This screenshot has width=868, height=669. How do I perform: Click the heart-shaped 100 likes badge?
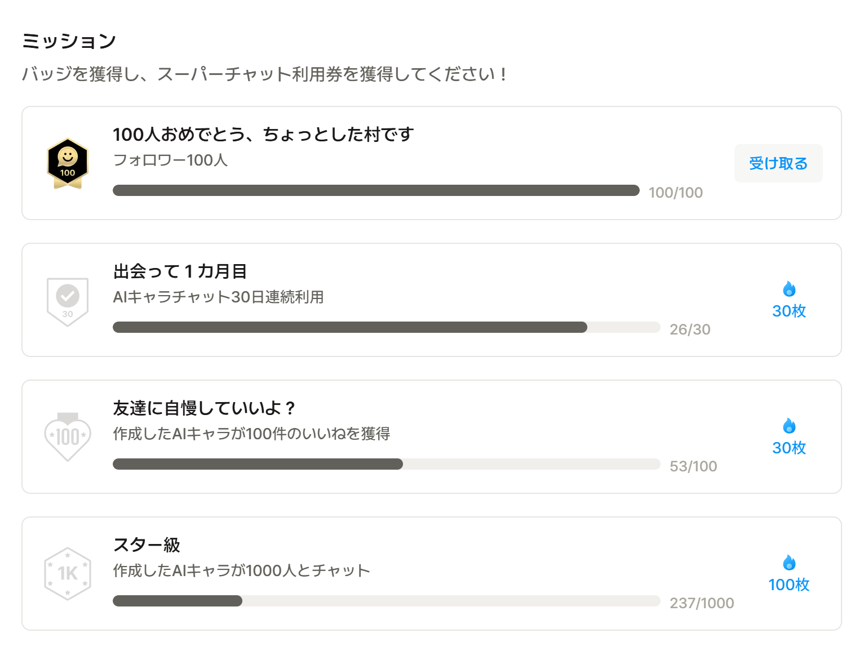coord(68,437)
